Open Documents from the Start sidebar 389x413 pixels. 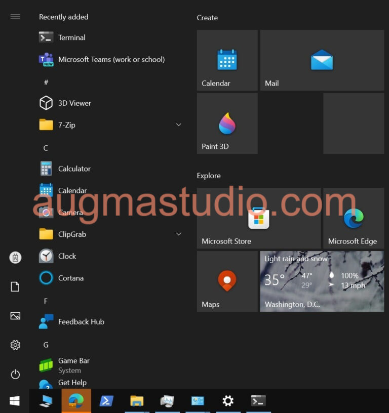tap(15, 286)
